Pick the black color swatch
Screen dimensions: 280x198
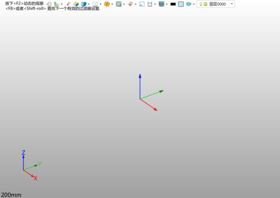coord(173,4)
